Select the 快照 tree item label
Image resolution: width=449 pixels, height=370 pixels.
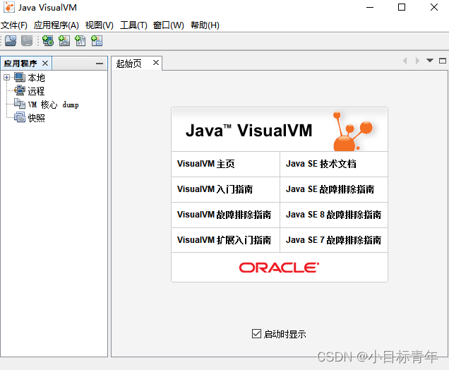(37, 118)
